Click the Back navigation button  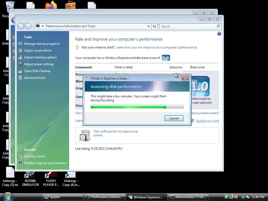pos(21,26)
